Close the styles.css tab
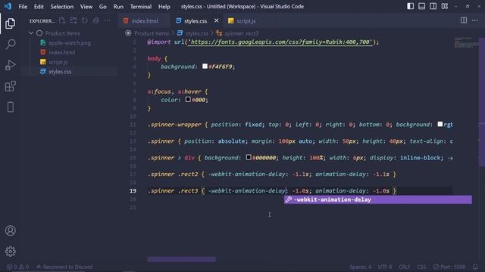This screenshot has width=485, height=272. tap(216, 20)
